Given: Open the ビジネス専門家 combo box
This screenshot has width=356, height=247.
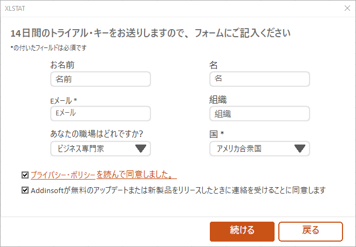Looking at the screenshot, I should 92,149.
